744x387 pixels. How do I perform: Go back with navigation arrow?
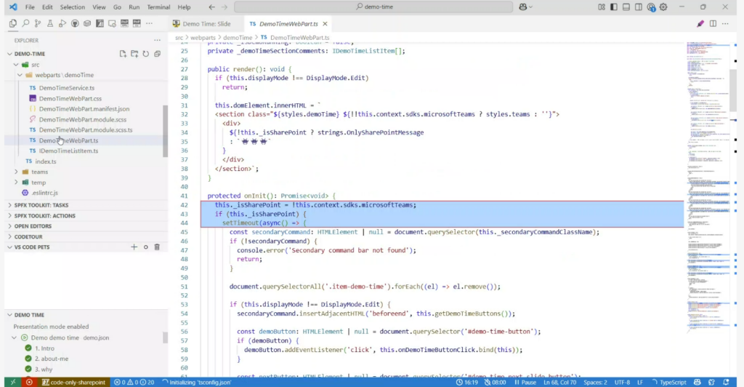[211, 7]
